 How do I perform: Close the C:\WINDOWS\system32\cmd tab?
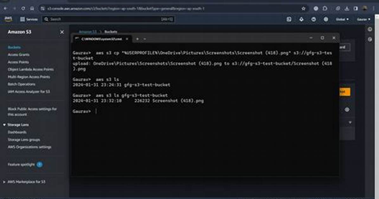pyautogui.click(x=127, y=39)
